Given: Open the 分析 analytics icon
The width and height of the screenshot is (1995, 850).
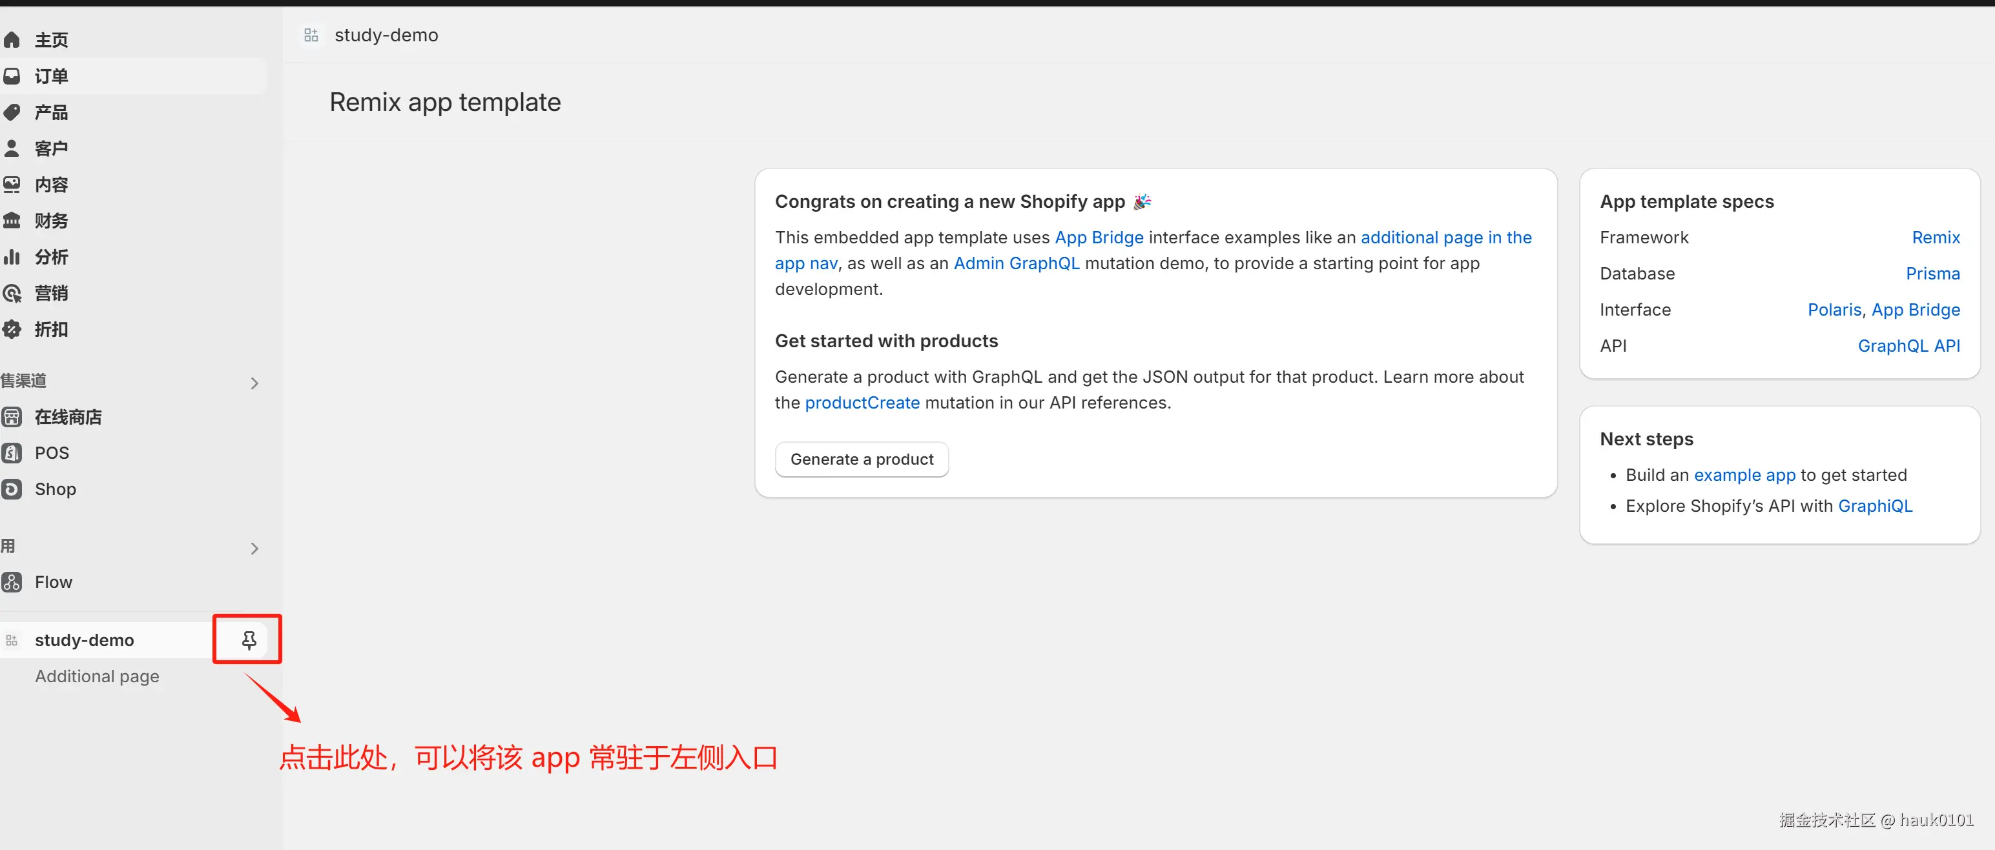Looking at the screenshot, I should (x=12, y=256).
